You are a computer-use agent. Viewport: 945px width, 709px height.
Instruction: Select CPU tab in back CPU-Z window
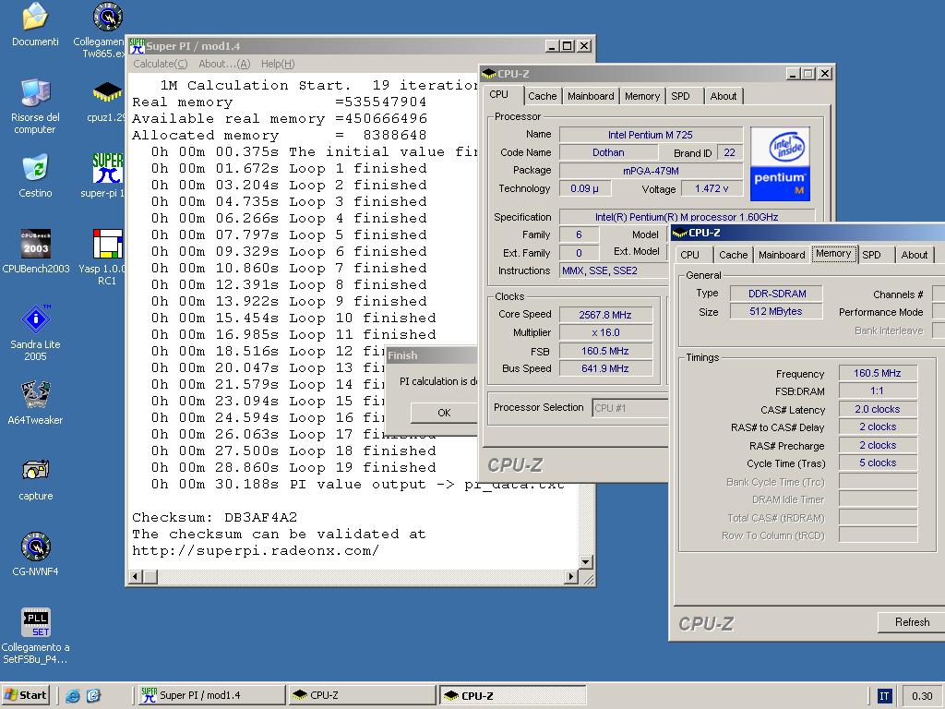coord(499,95)
